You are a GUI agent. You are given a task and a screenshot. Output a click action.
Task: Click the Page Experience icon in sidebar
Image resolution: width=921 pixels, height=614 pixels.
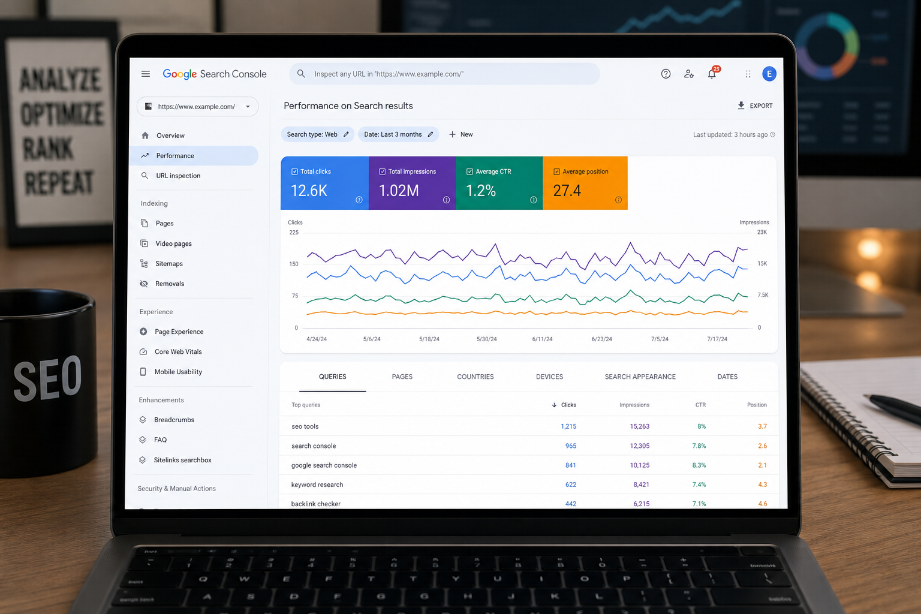(143, 332)
